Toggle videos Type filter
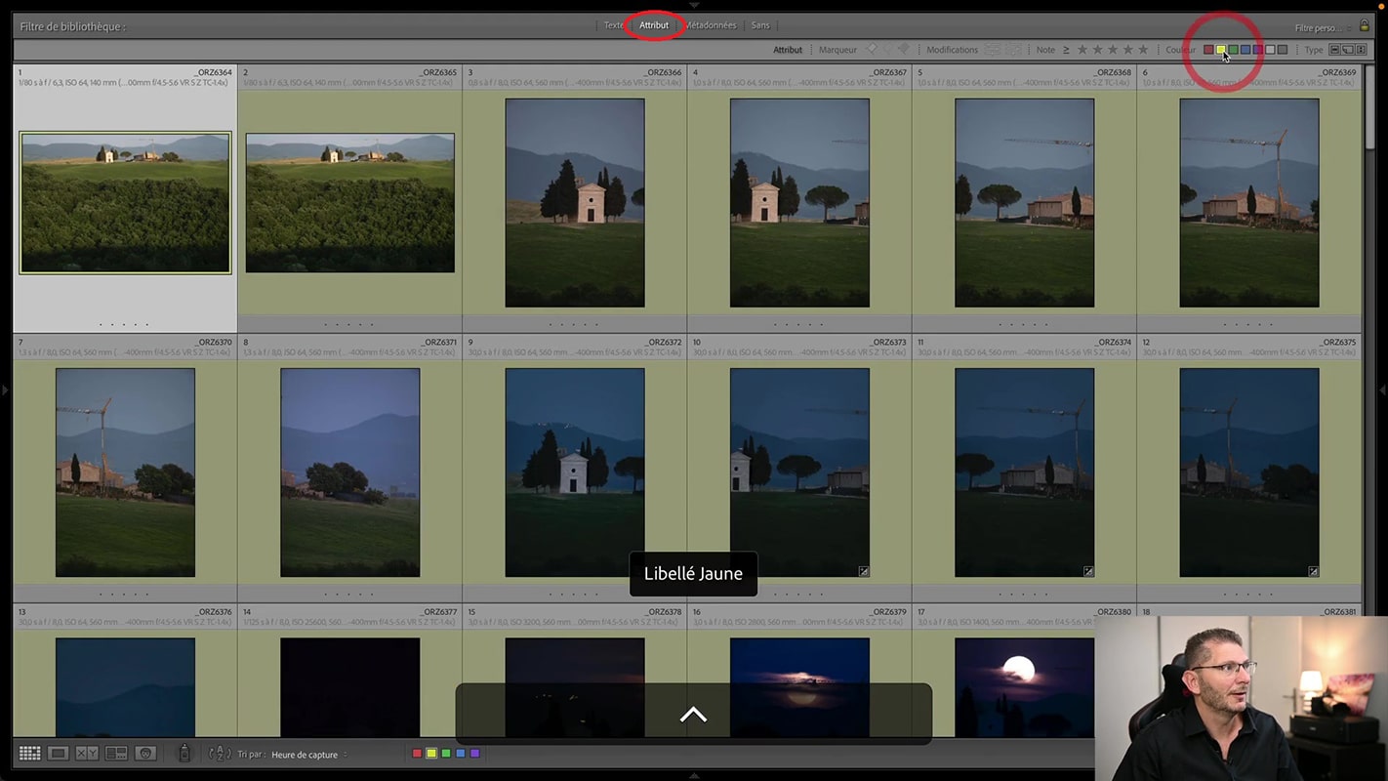The width and height of the screenshot is (1388, 781). click(x=1360, y=50)
